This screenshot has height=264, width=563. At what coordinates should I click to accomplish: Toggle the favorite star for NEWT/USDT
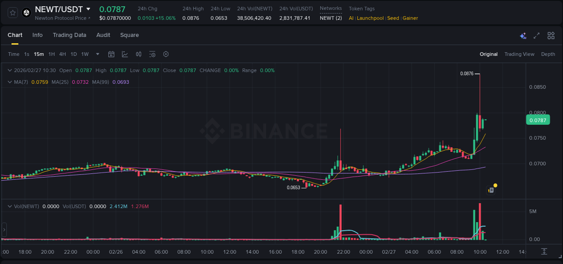[12, 13]
